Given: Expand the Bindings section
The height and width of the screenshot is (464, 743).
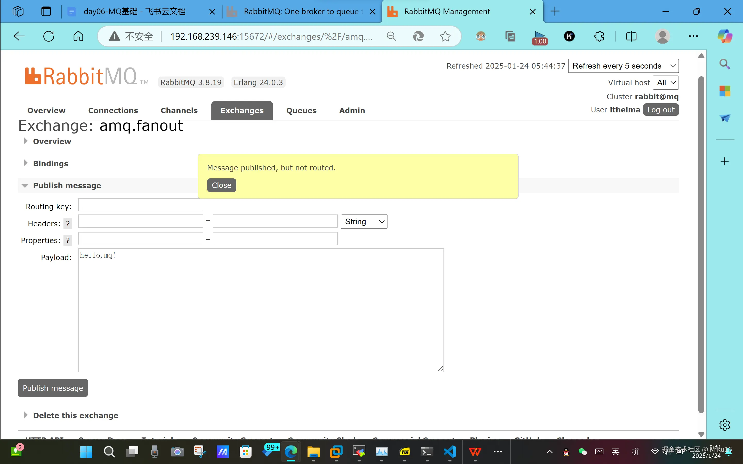Looking at the screenshot, I should (51, 163).
